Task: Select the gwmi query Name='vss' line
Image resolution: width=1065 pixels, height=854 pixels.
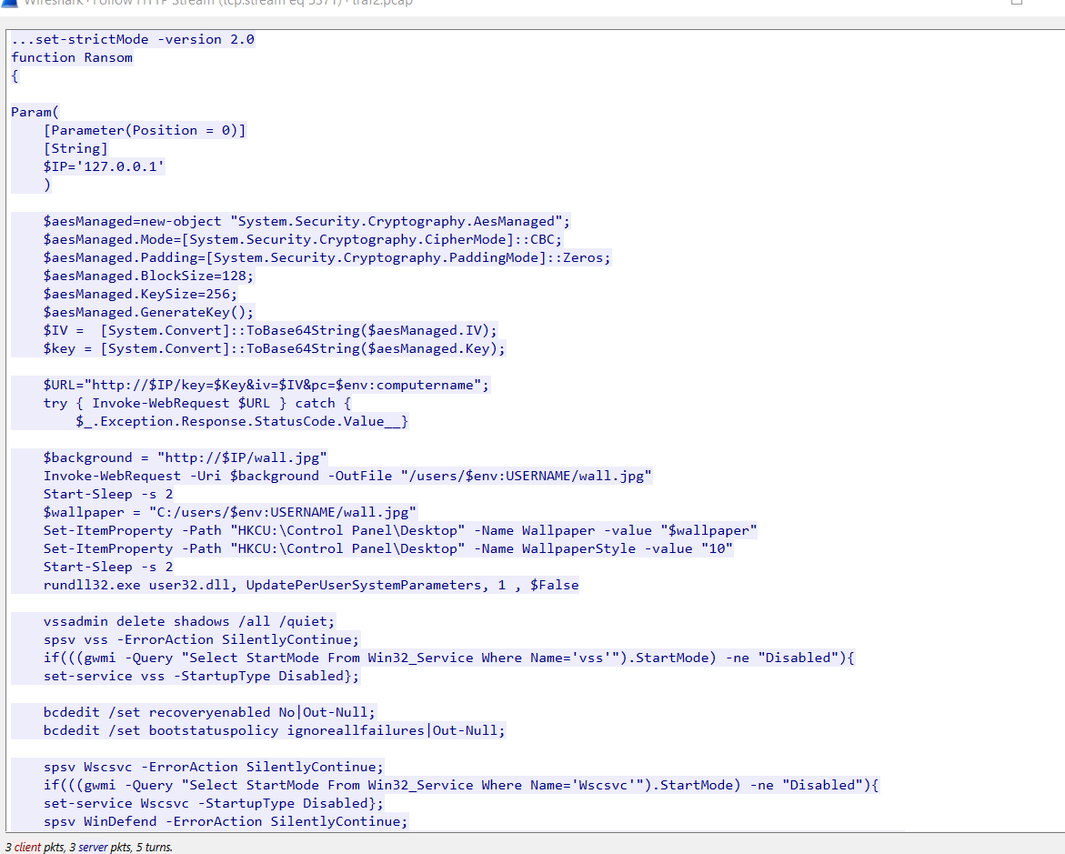Action: (449, 658)
